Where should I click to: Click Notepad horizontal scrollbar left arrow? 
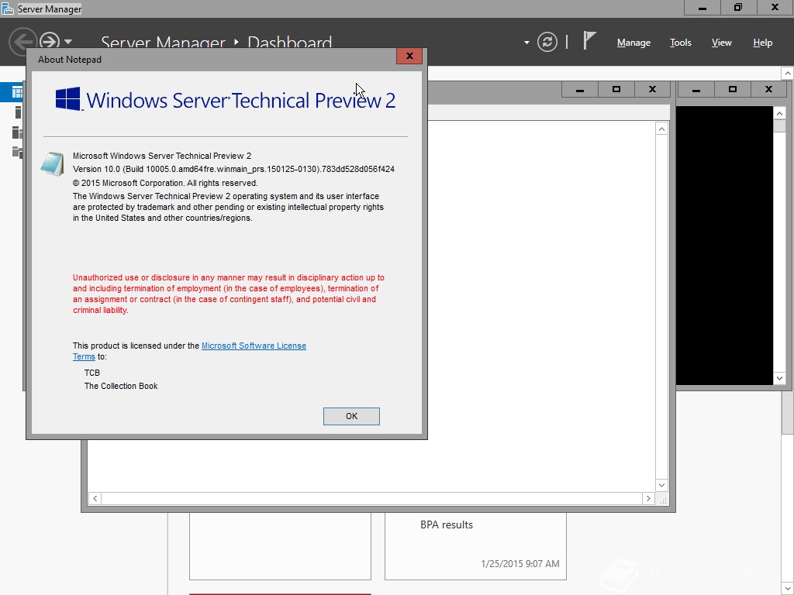95,498
